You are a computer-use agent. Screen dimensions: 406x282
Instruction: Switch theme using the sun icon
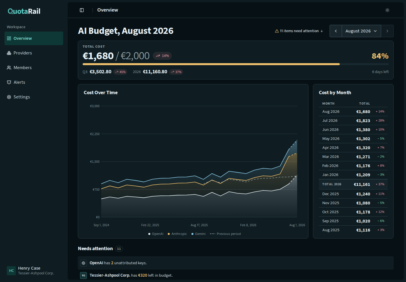pos(387,10)
